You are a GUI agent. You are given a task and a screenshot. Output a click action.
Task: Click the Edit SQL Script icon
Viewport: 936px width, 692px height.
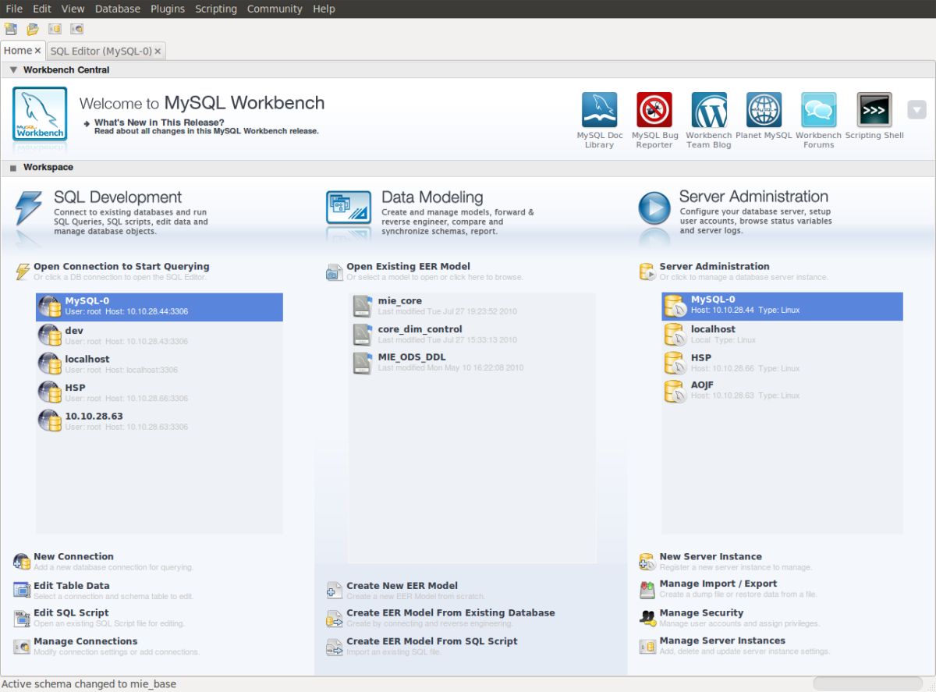[x=22, y=618]
